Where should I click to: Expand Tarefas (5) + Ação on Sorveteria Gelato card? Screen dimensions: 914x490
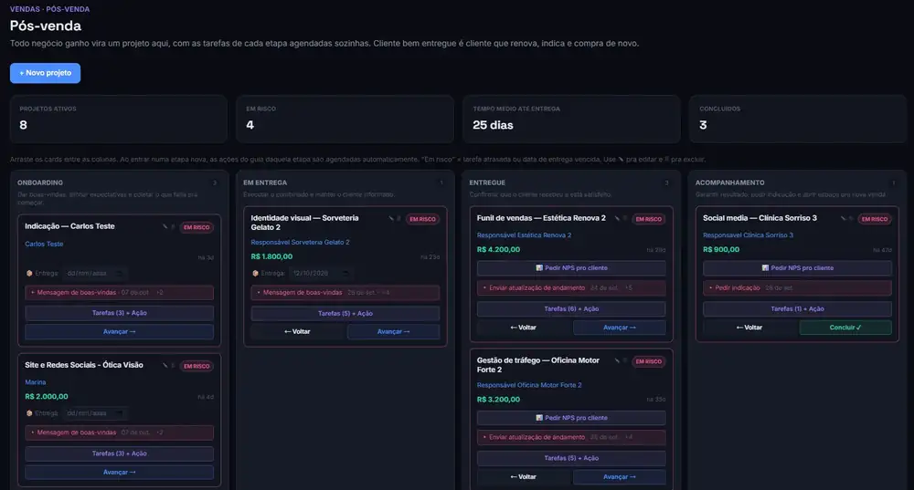click(x=345, y=314)
